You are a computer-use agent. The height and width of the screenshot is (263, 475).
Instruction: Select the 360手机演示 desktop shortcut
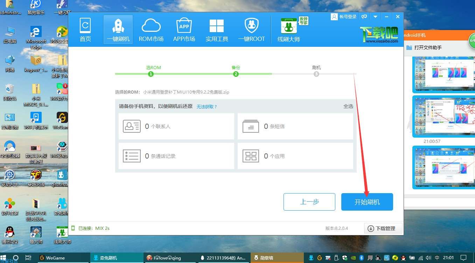click(36, 121)
